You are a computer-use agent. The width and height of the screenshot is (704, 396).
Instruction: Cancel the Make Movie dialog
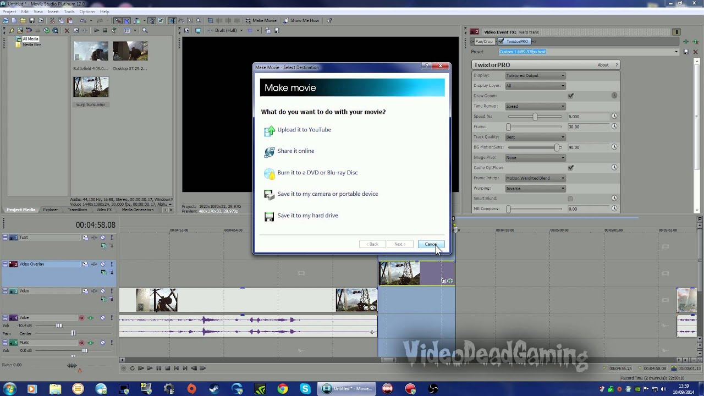[x=431, y=244]
